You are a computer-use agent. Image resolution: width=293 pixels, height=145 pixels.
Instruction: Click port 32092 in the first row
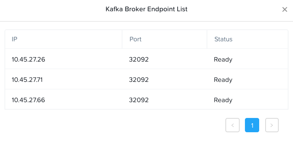[x=139, y=59]
